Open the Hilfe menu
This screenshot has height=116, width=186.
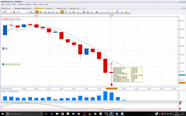point(46,4)
